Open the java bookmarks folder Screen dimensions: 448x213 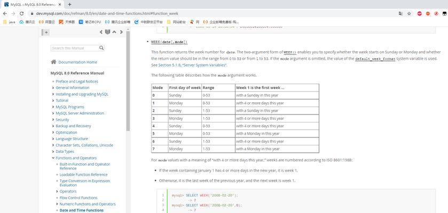tap(9, 22)
